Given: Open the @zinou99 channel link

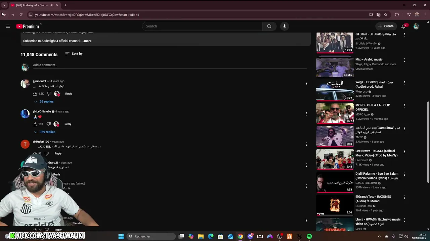Looking at the screenshot, I should coord(39,81).
